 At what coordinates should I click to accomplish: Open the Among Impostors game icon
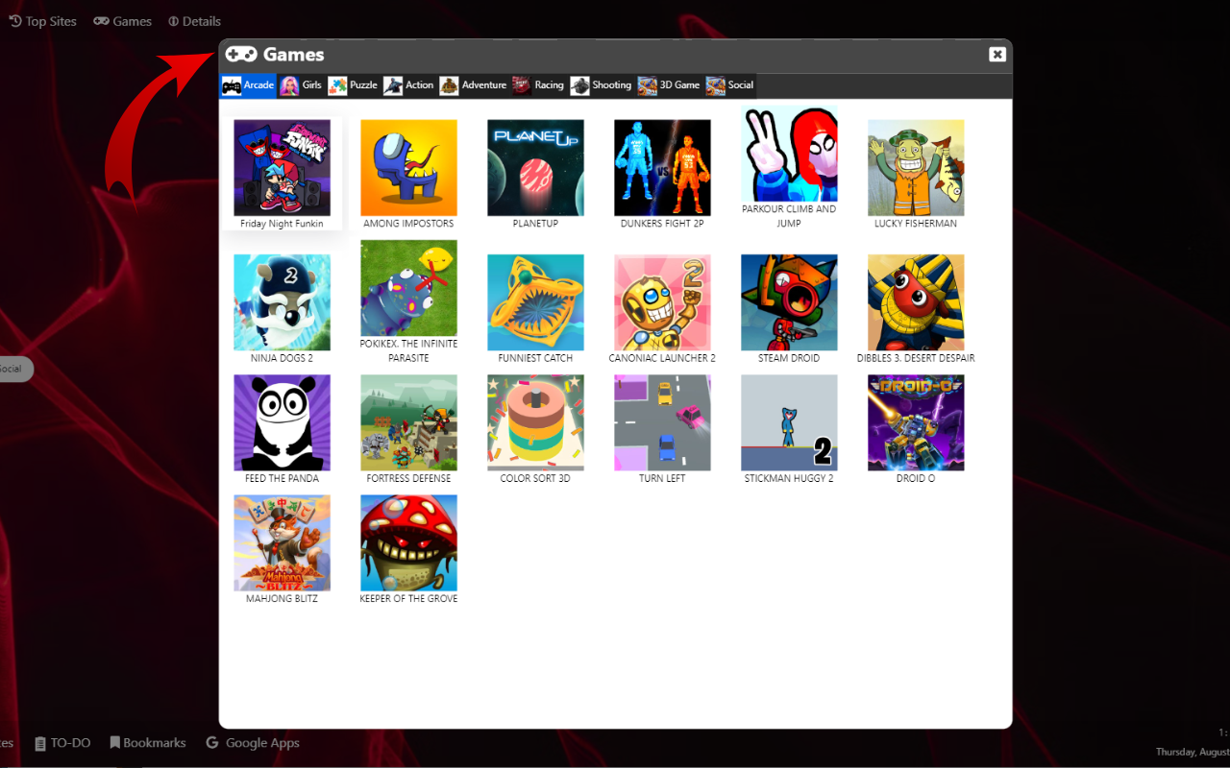tap(408, 168)
